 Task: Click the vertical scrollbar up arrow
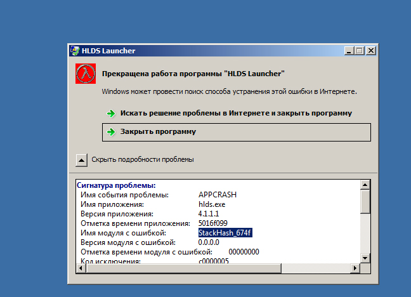tap(365, 185)
